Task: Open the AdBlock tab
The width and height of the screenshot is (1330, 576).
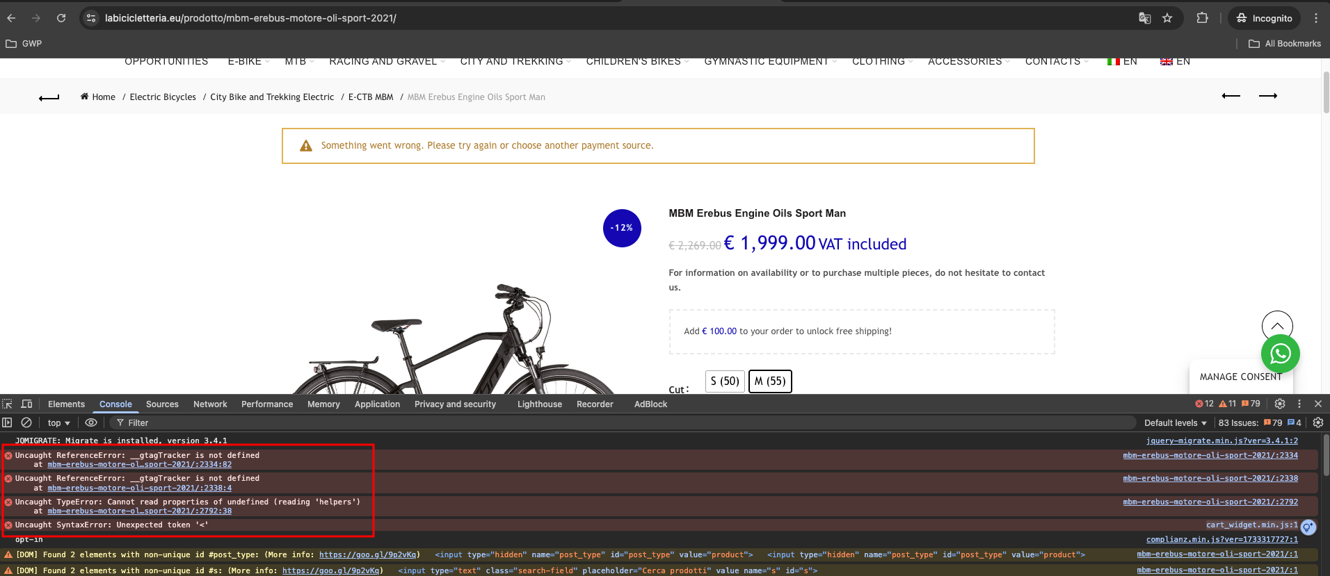Action: click(x=650, y=404)
